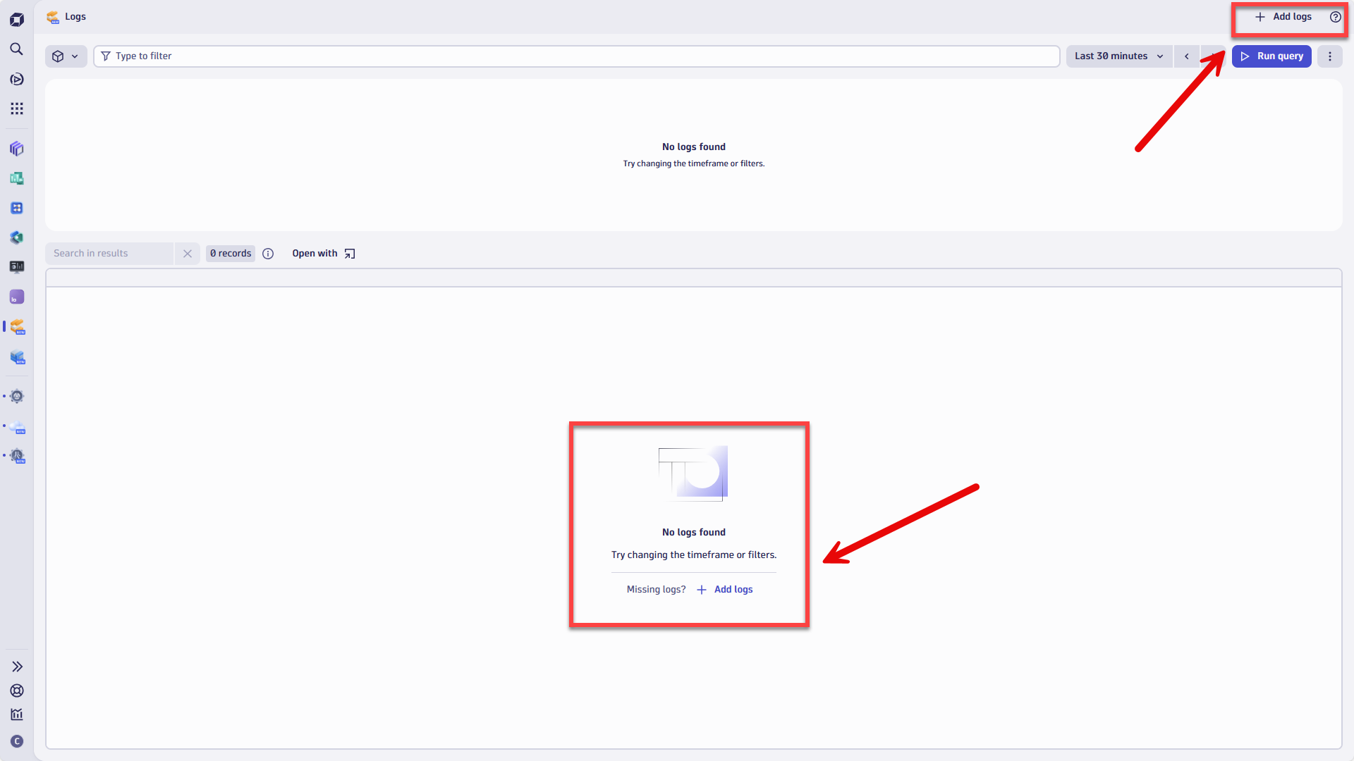1354x761 pixels.
Task: Open the data source dropdown beside the filter bar
Action: pos(66,56)
